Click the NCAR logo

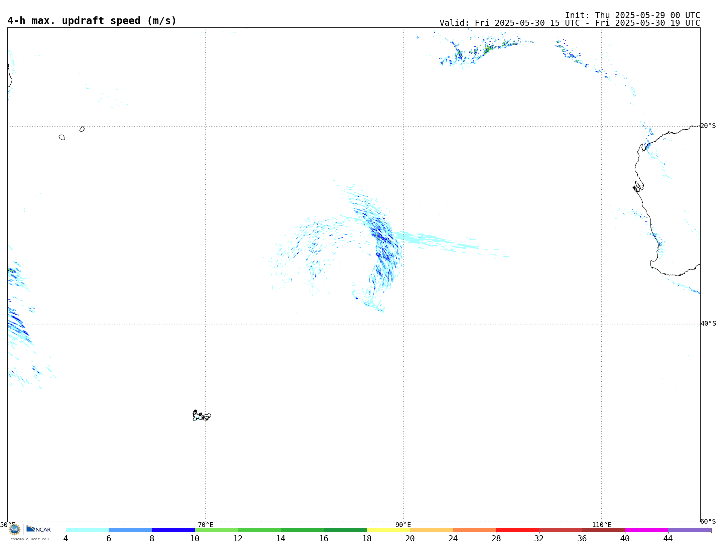pyautogui.click(x=38, y=529)
